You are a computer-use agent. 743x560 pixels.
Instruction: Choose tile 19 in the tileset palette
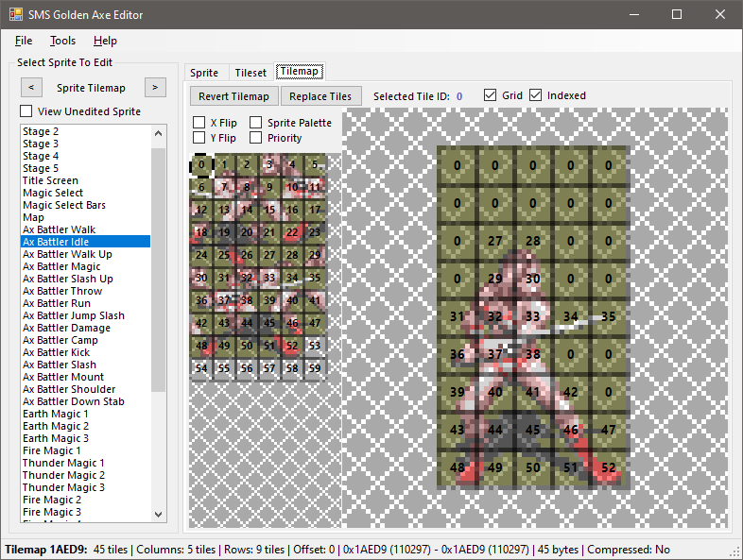[x=224, y=232]
